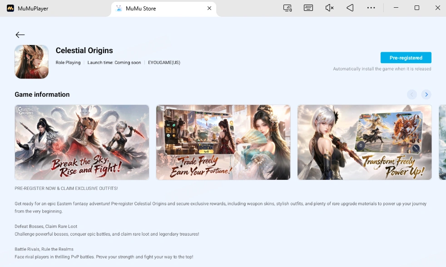Image resolution: width=446 pixels, height=267 pixels.
Task: Click the Celestial Origins app icon
Action: pos(32,62)
